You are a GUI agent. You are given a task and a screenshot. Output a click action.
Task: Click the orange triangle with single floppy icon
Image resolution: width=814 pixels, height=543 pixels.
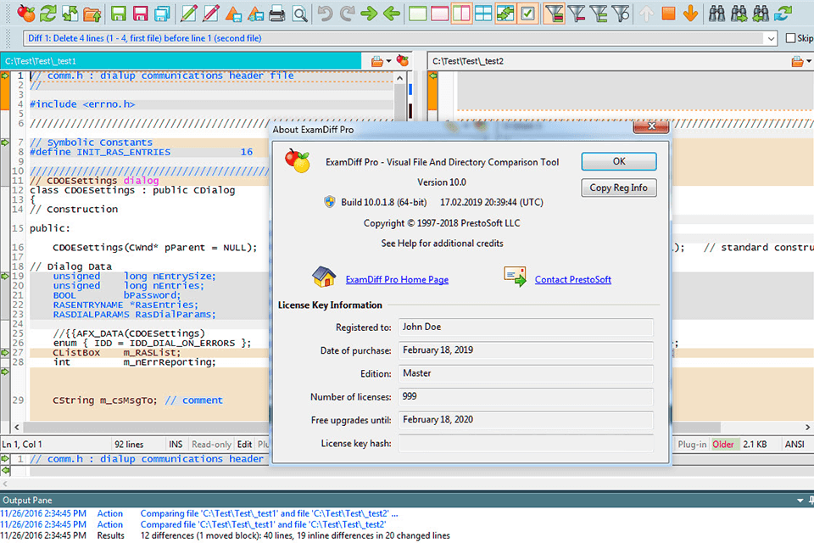coord(233,14)
